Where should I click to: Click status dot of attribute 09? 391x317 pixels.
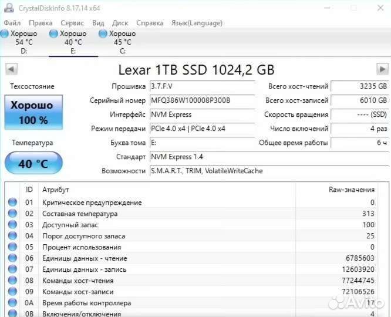tap(12, 291)
